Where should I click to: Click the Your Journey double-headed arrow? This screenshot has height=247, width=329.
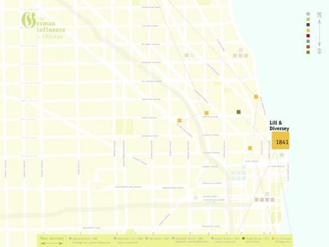click(52, 243)
